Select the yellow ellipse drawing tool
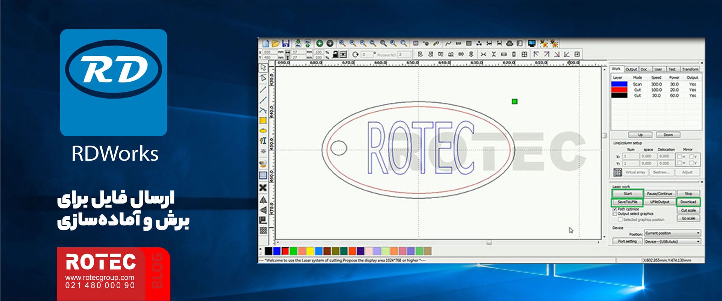This screenshot has width=722, height=301. click(x=263, y=131)
